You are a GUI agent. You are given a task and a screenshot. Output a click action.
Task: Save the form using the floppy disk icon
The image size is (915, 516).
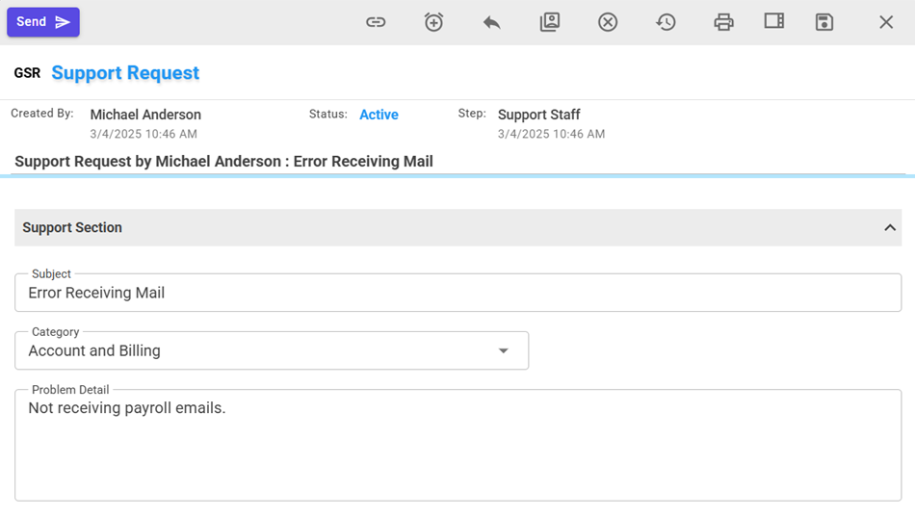pyautogui.click(x=823, y=22)
